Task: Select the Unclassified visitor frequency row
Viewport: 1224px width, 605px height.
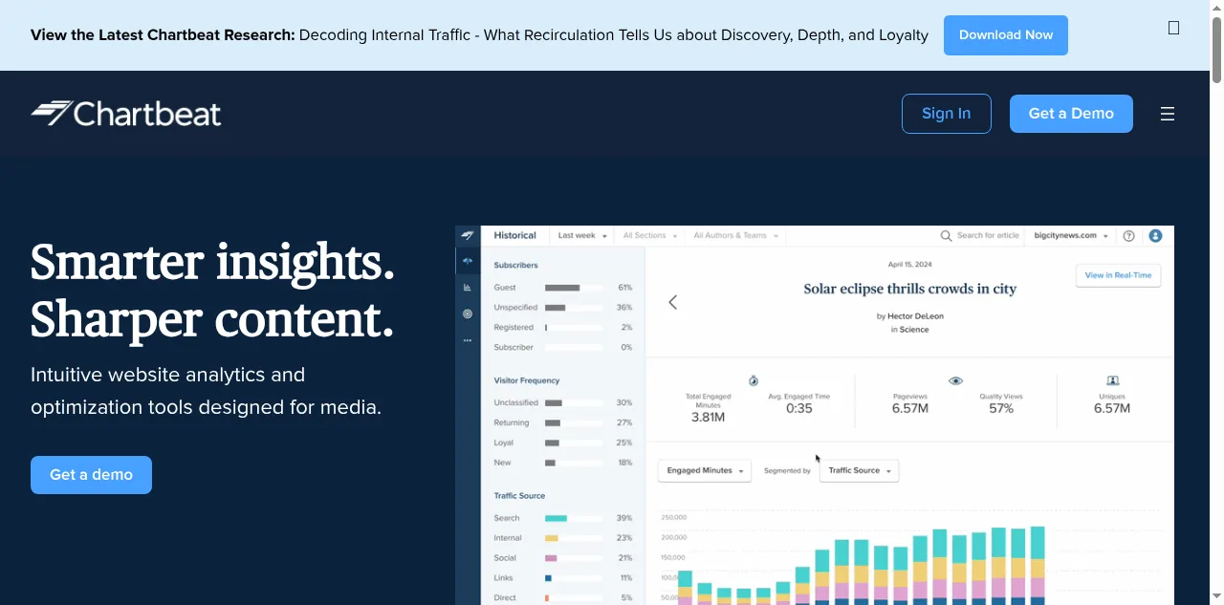Action: (x=562, y=402)
